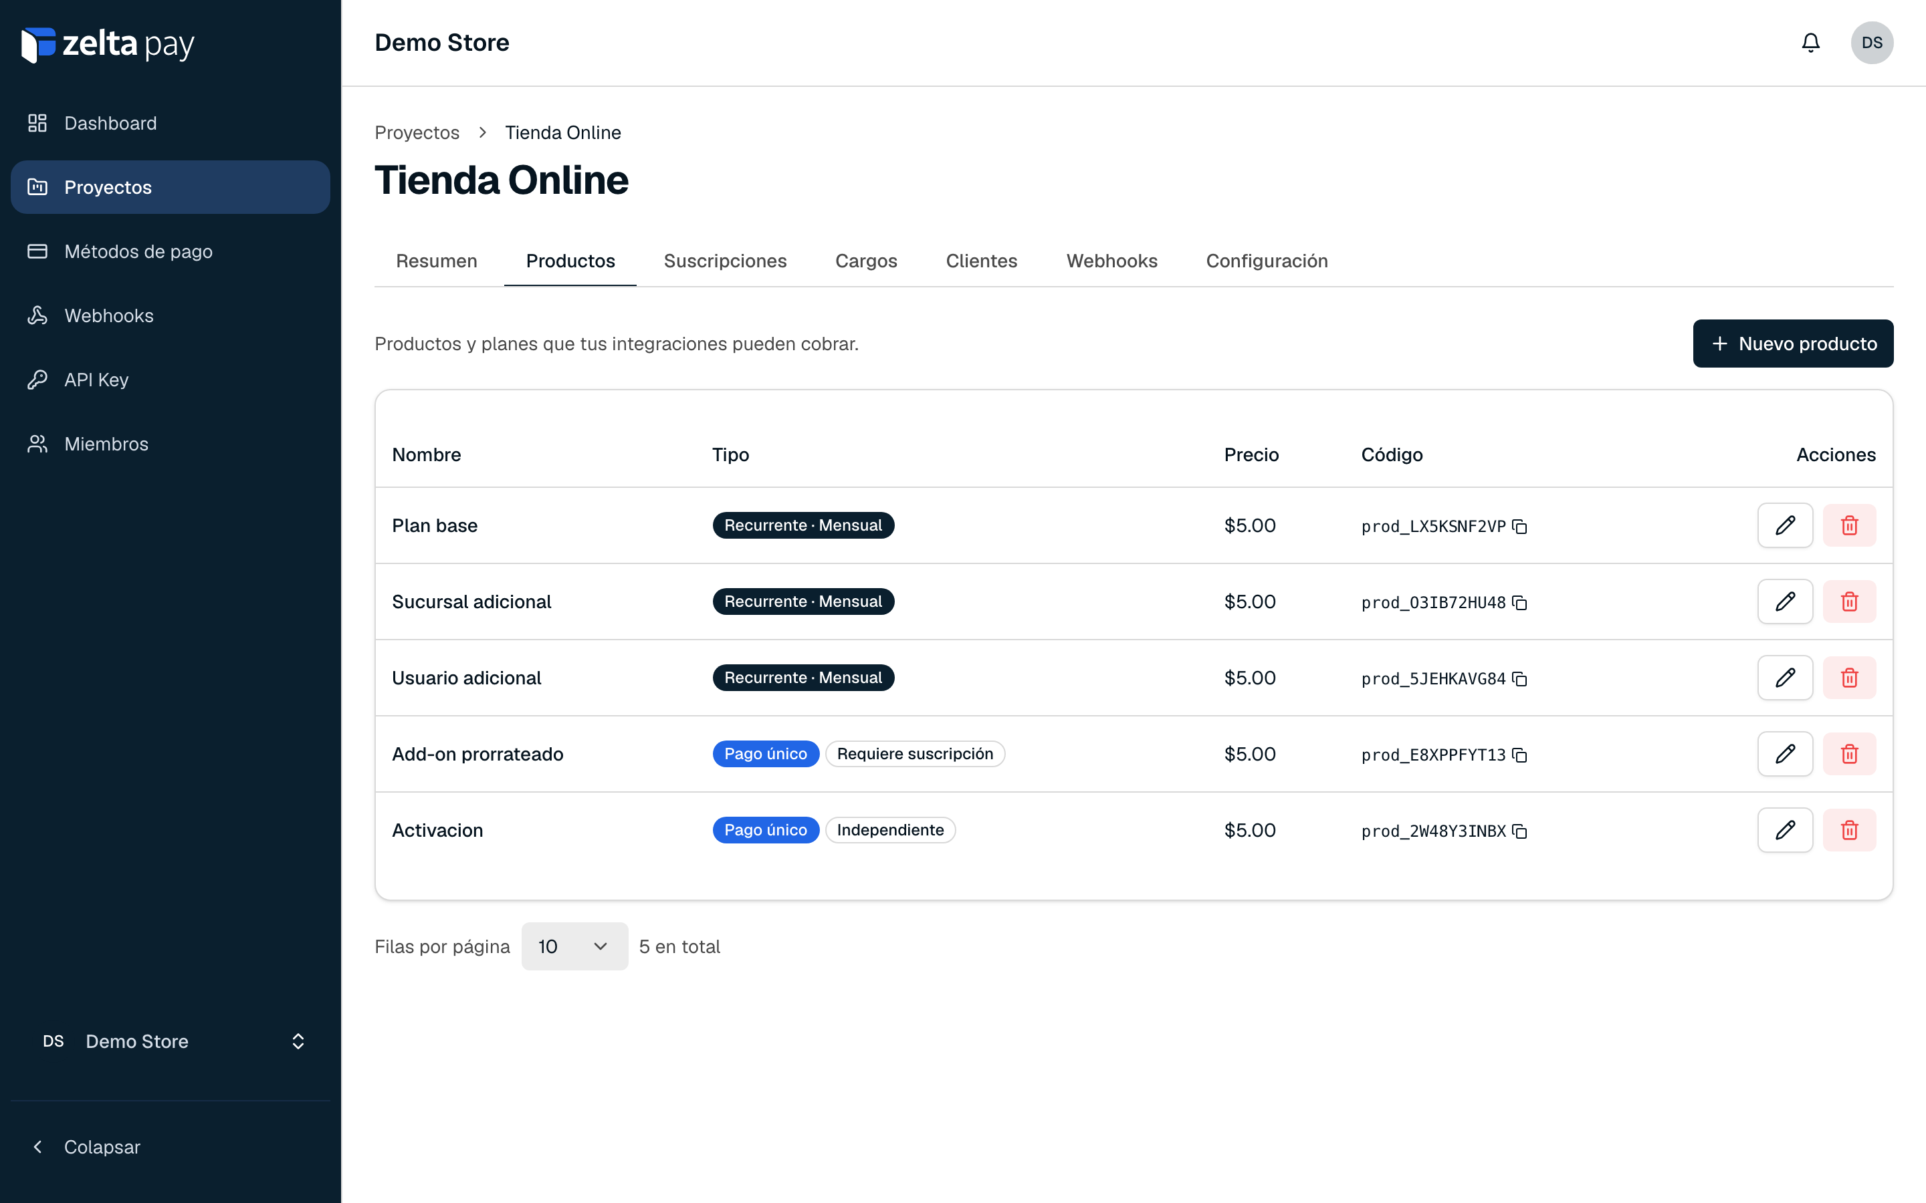1926x1203 pixels.
Task: Click the Add-on prorrateado product name
Action: pyautogui.click(x=477, y=755)
